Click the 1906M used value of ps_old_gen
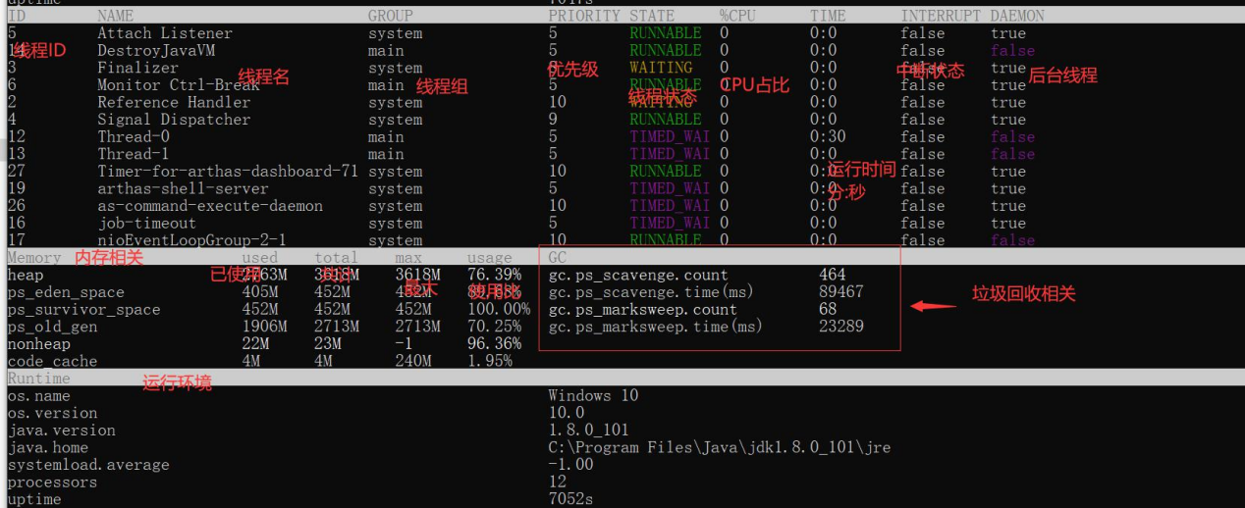This screenshot has height=508, width=1245. (x=265, y=327)
